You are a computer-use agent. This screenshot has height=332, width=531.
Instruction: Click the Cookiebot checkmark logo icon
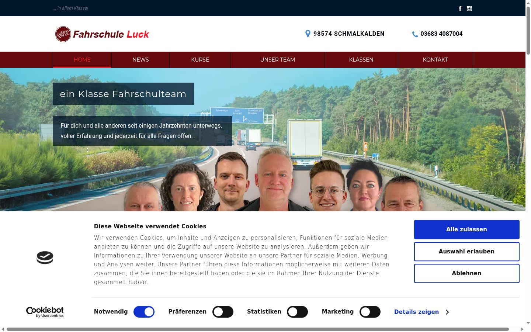(45, 257)
